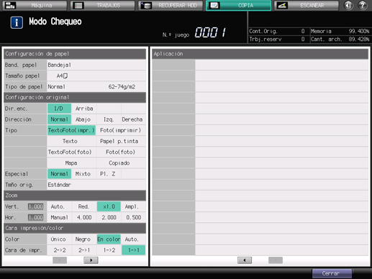
Task: Set Especial to Pl. Z
Action: click(109, 174)
